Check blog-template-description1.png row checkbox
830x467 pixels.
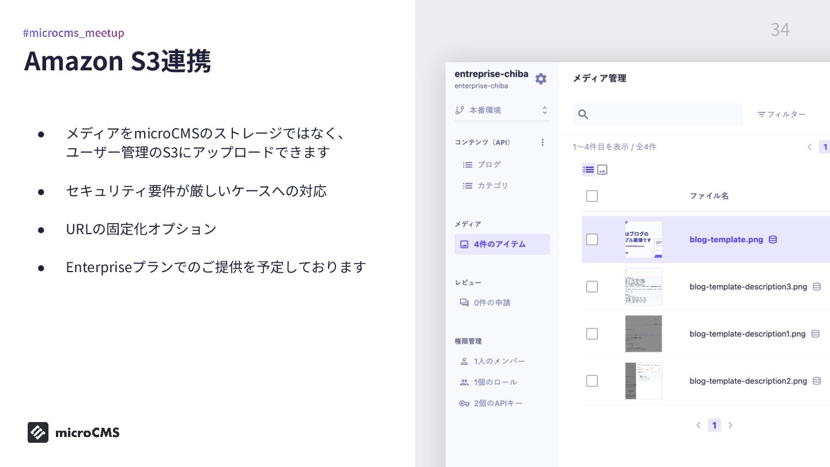point(592,334)
